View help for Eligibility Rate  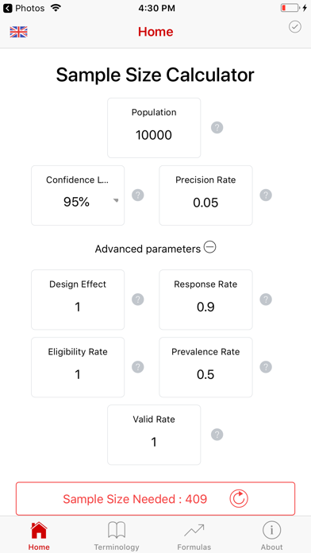[138, 367]
